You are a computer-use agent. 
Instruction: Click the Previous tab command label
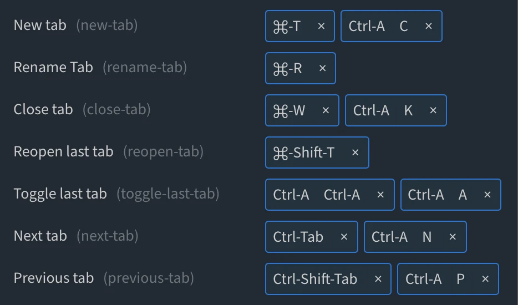point(54,278)
